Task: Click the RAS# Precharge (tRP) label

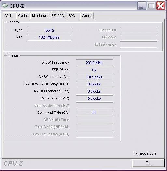Action: [x=51, y=91]
